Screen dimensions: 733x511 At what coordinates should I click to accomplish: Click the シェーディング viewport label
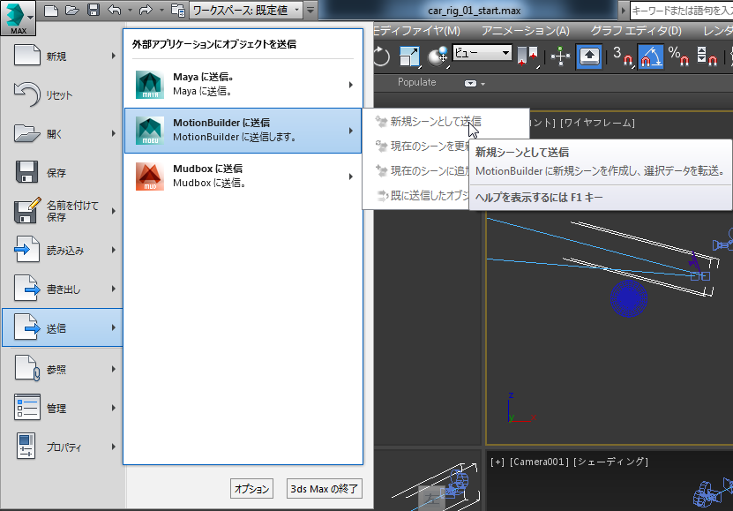[x=610, y=462]
